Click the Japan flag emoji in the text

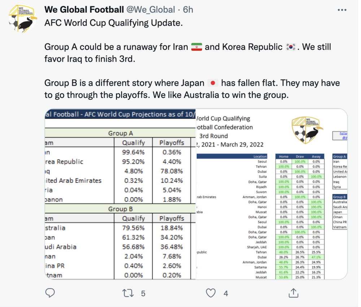coord(213,83)
